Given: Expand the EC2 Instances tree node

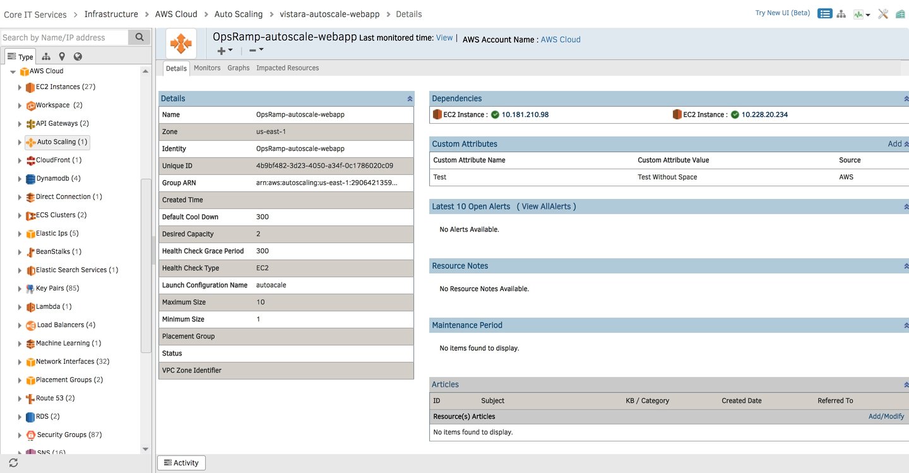Looking at the screenshot, I should coord(20,87).
